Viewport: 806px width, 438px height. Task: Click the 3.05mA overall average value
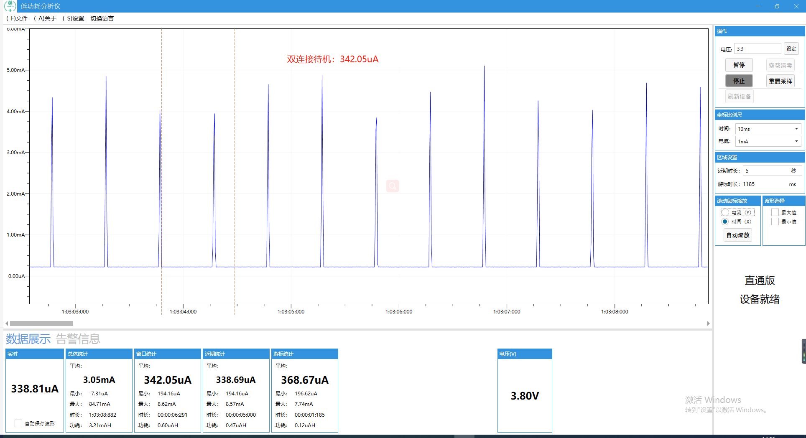click(99, 379)
